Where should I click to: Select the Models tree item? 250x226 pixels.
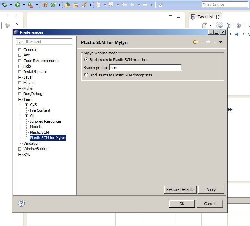[36, 127]
